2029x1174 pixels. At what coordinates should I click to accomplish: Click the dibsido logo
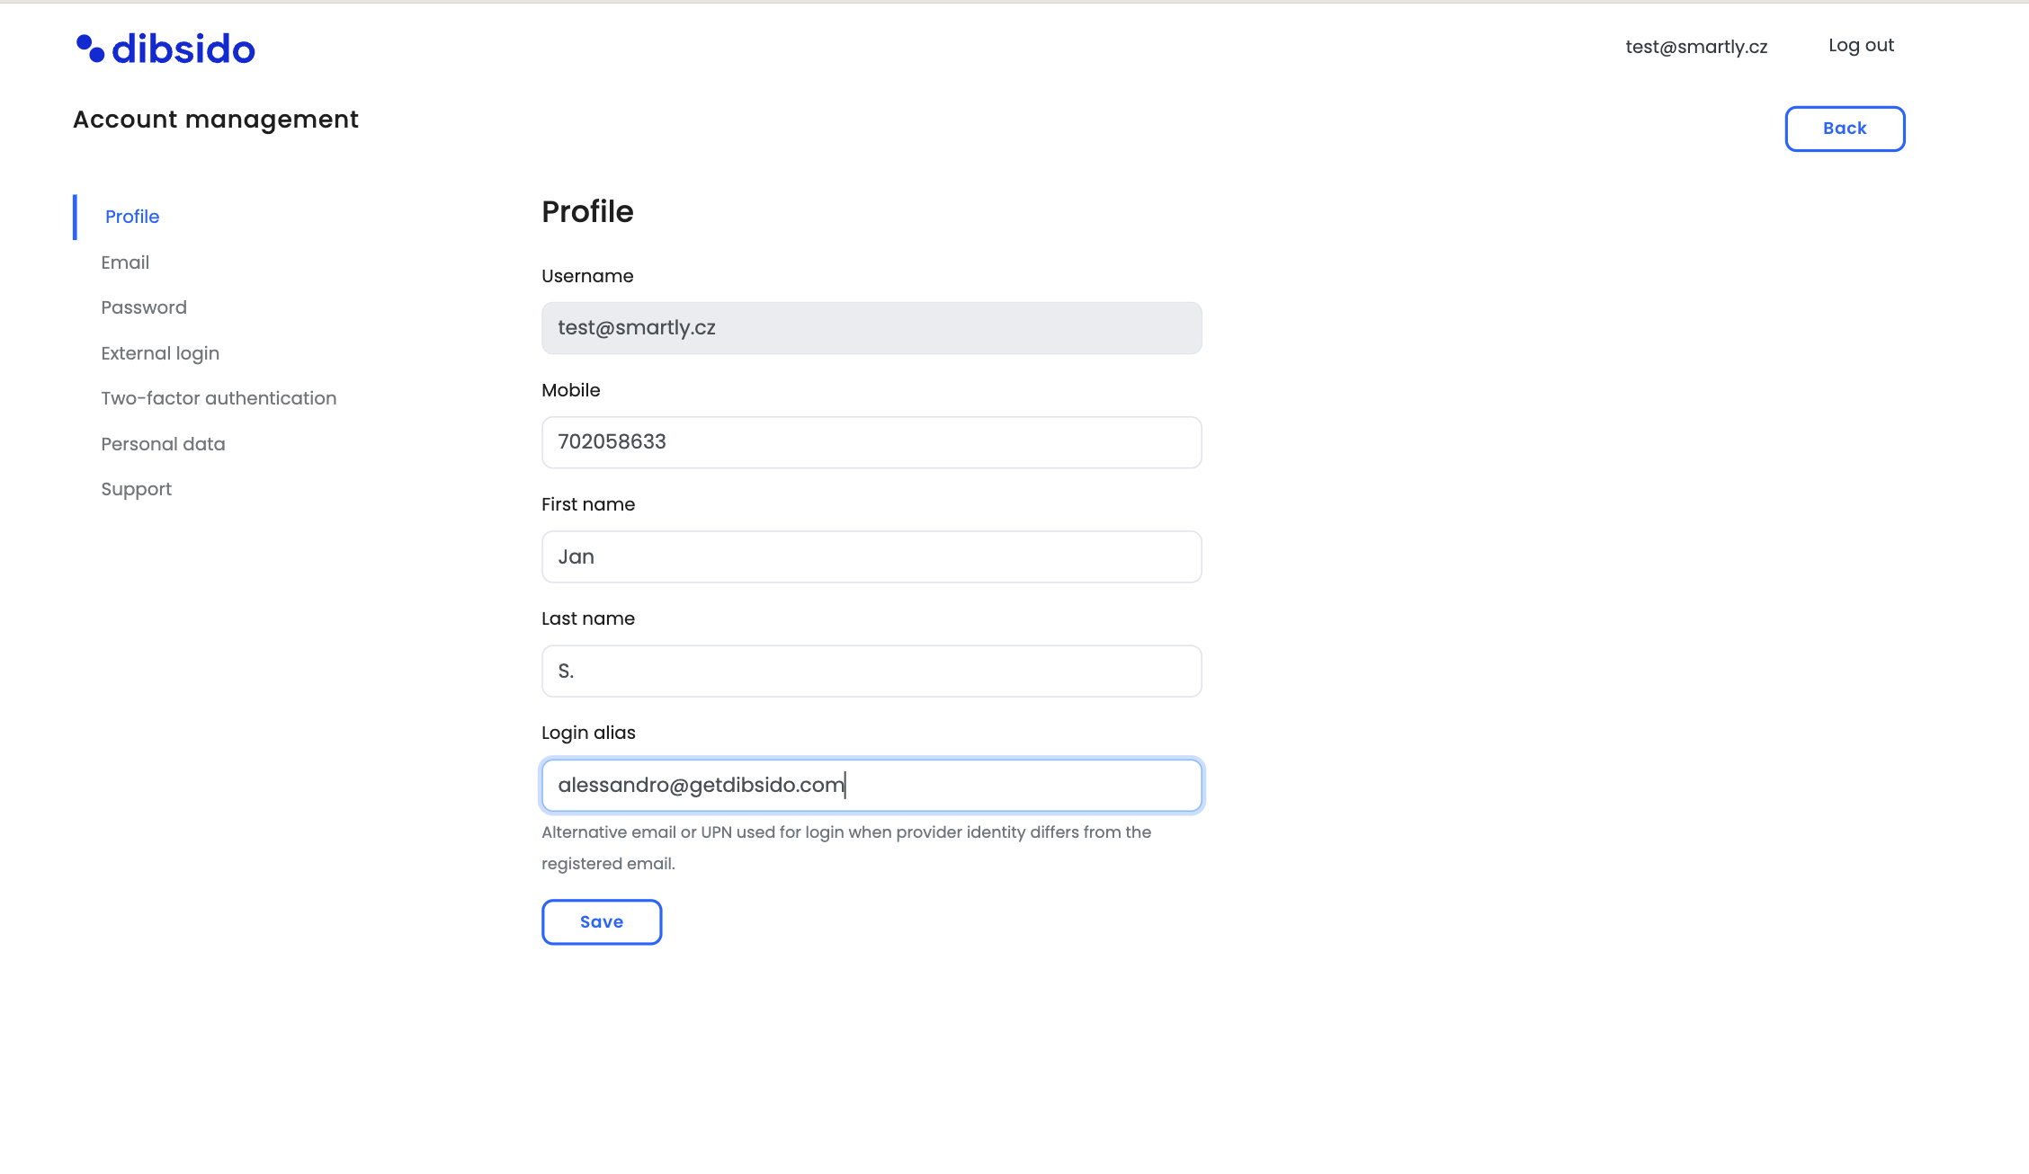166,49
